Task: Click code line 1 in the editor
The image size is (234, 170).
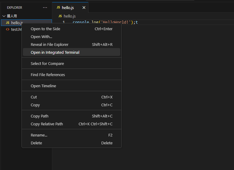Action: coord(105,22)
